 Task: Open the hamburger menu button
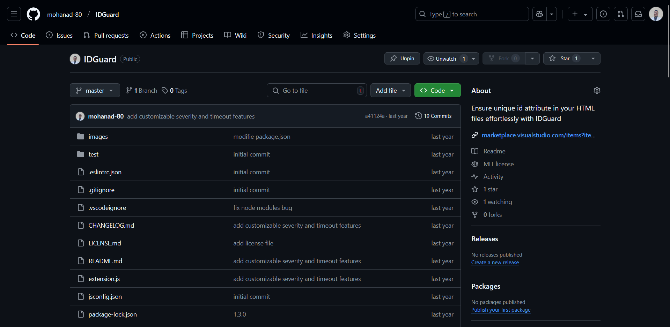point(14,14)
